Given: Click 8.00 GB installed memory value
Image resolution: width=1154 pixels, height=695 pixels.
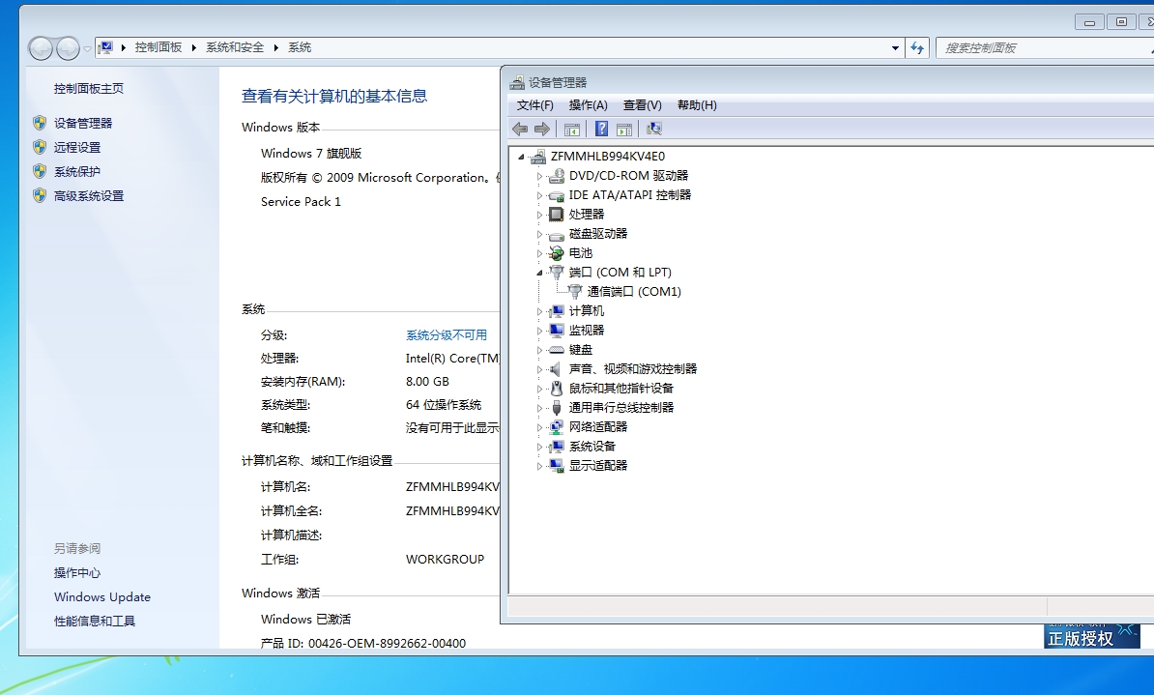Looking at the screenshot, I should 427,382.
